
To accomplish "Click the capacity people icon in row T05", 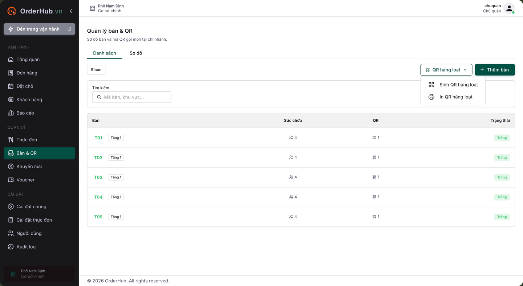I will 291,217.
